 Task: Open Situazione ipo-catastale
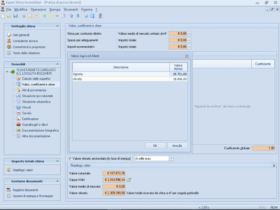tap(37, 96)
